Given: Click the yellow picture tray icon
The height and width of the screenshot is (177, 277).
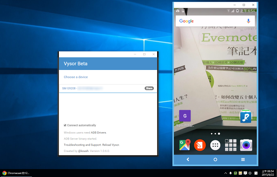Looking at the screenshot, I should tap(240, 173).
